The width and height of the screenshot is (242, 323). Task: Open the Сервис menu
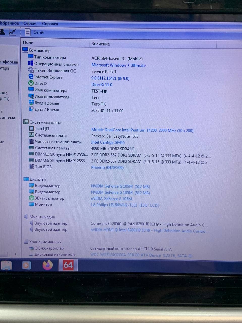(30, 23)
